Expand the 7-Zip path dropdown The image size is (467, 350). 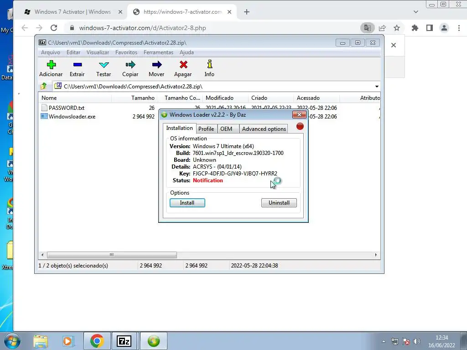point(377,86)
